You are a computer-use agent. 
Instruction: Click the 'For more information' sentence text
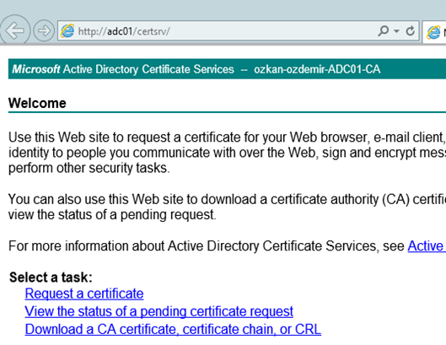point(207,245)
